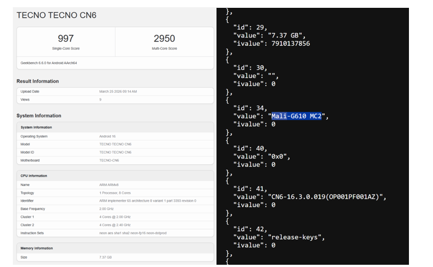Click the release-keys value in the JSON
The image size is (433, 267).
tap(296, 237)
